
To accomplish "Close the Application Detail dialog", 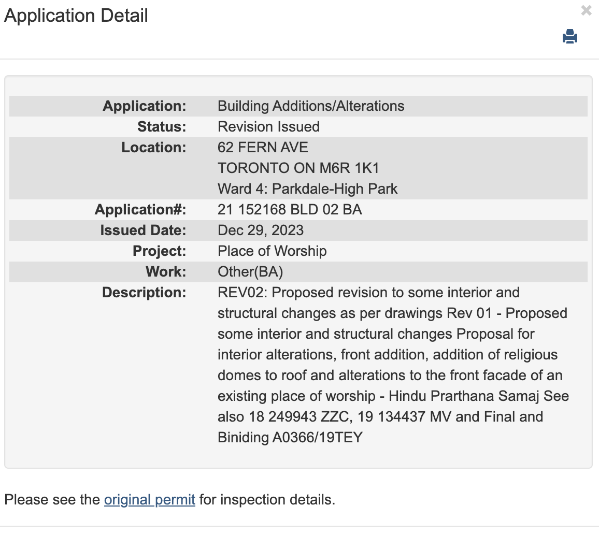I will coord(586,10).
